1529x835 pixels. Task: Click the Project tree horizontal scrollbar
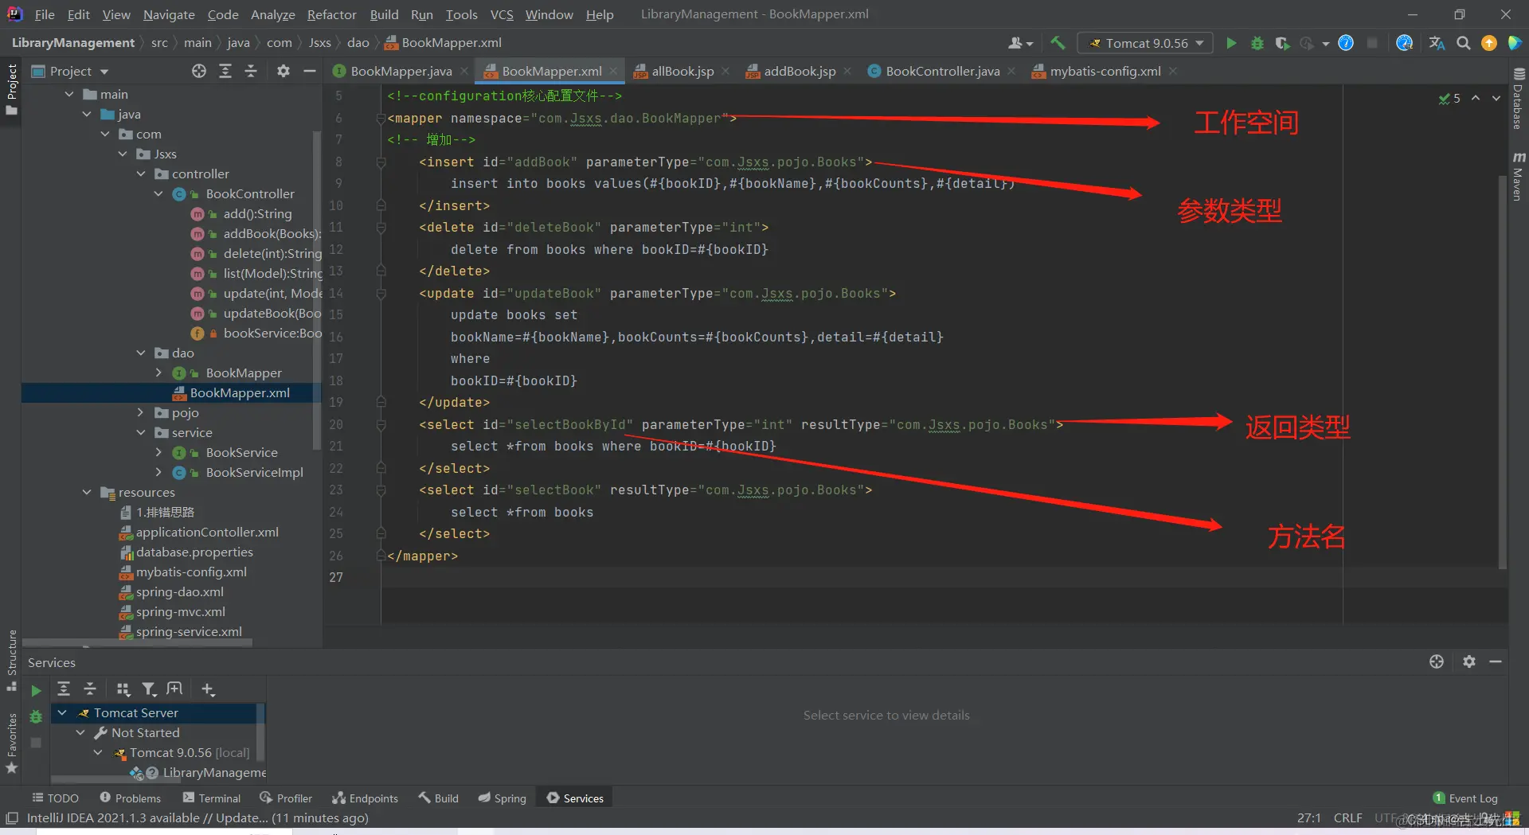(137, 642)
